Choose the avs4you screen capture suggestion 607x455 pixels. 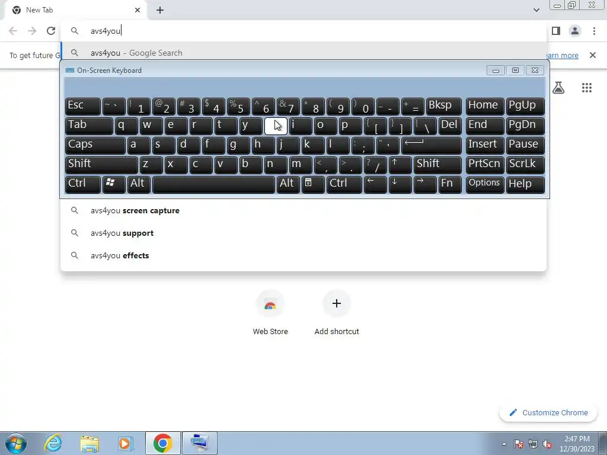pos(303,210)
